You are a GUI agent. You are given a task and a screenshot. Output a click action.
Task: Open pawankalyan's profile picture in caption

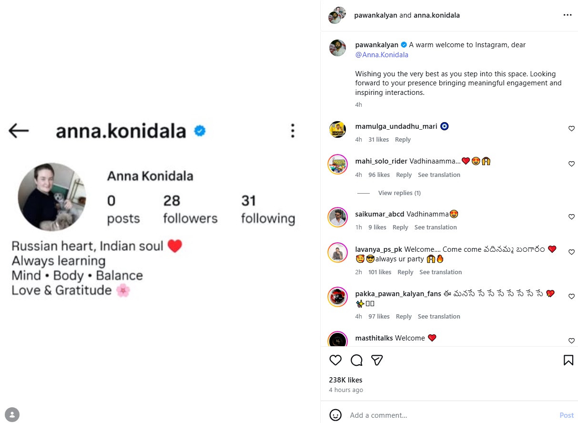point(337,48)
